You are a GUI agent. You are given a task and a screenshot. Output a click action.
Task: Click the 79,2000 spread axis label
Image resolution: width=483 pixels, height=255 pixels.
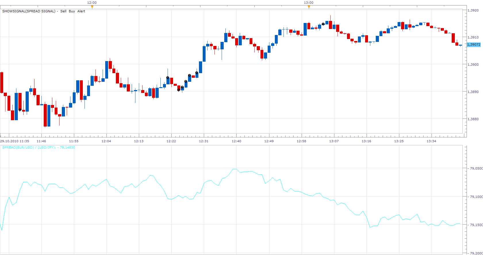point(476,253)
